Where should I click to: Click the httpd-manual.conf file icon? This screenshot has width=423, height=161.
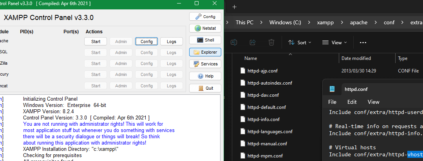point(242,144)
